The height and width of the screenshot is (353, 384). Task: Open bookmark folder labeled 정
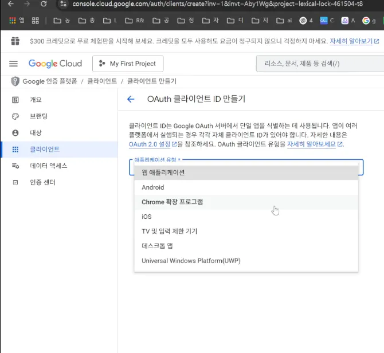click(185, 21)
